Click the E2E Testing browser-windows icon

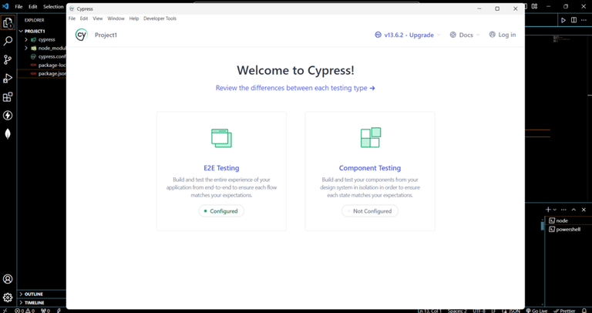[x=222, y=138]
